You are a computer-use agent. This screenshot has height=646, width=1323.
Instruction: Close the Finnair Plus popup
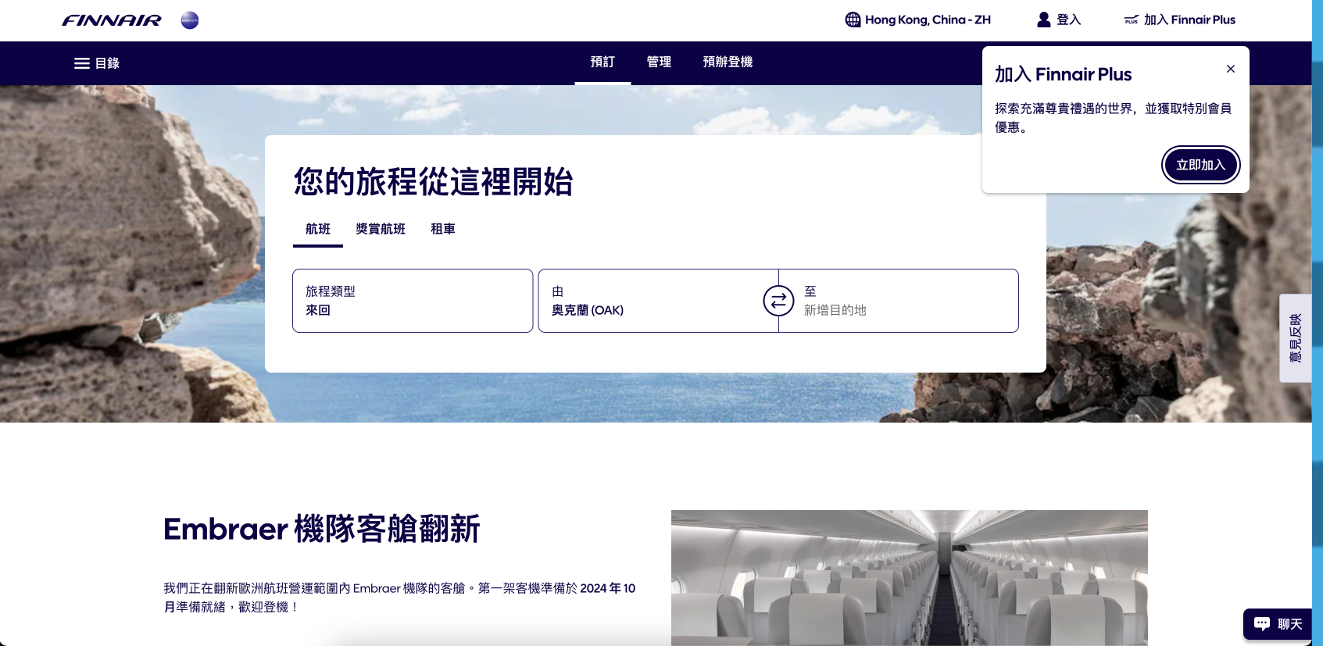click(1231, 69)
